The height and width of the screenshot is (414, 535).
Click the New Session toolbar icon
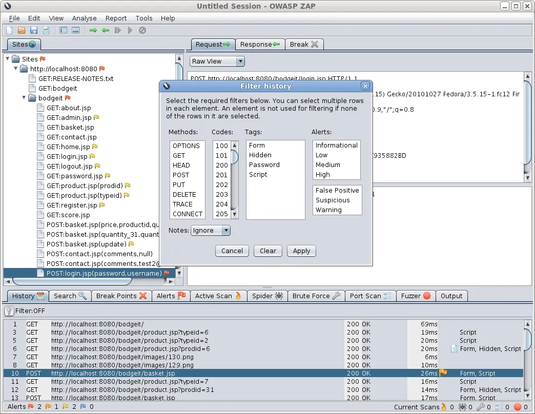(9, 30)
